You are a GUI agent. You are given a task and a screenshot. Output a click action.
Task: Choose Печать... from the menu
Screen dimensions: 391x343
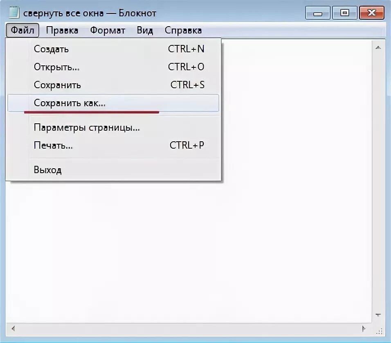pyautogui.click(x=113, y=145)
